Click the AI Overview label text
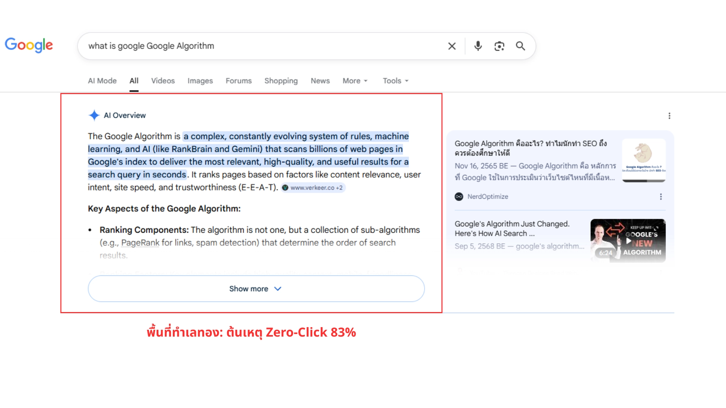Image resolution: width=726 pixels, height=408 pixels. [125, 115]
